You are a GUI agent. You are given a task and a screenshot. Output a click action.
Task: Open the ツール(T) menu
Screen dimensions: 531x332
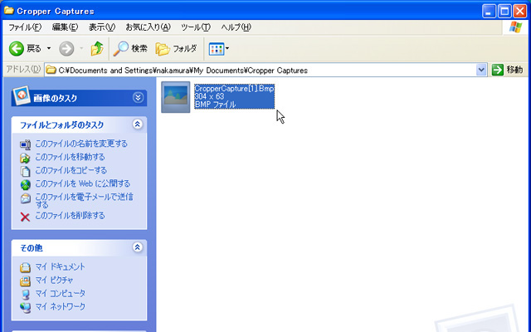(196, 27)
